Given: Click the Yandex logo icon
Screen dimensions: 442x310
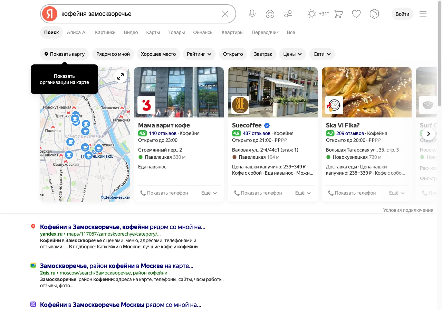Looking at the screenshot, I should tap(50, 14).
